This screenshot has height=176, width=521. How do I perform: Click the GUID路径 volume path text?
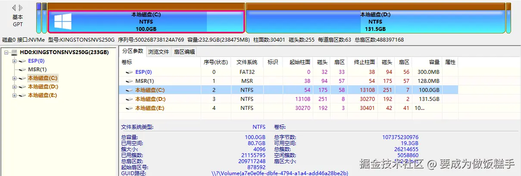tap(280, 173)
